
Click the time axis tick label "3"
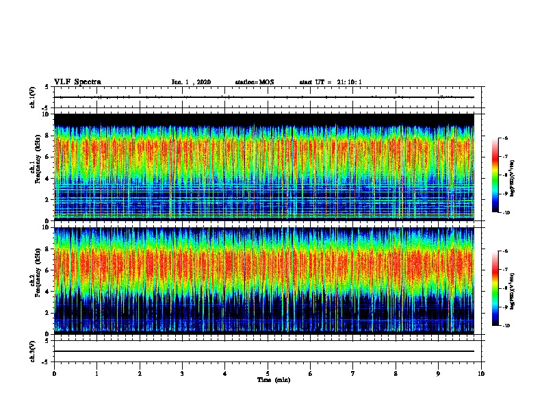[x=182, y=374]
